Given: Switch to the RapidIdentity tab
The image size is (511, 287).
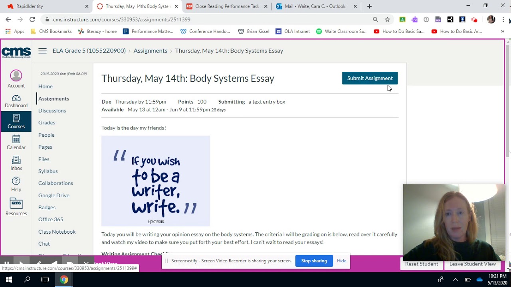Looking at the screenshot, I should (x=47, y=6).
